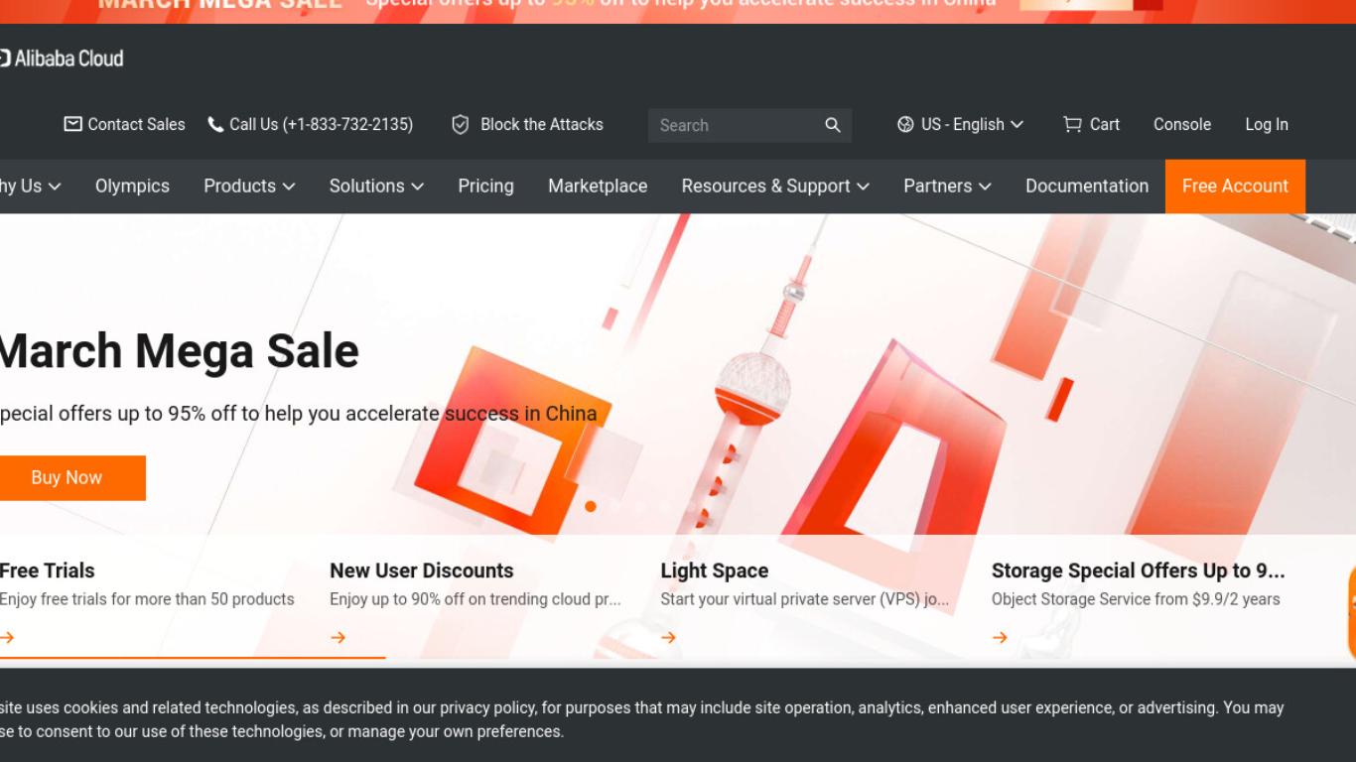
Task: Click the Light Space heading
Action: tap(715, 571)
